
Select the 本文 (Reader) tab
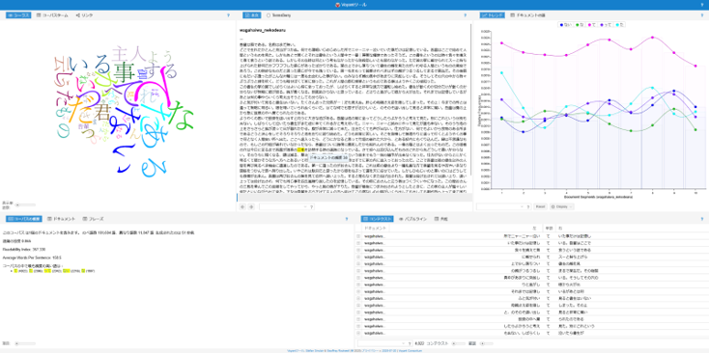252,15
